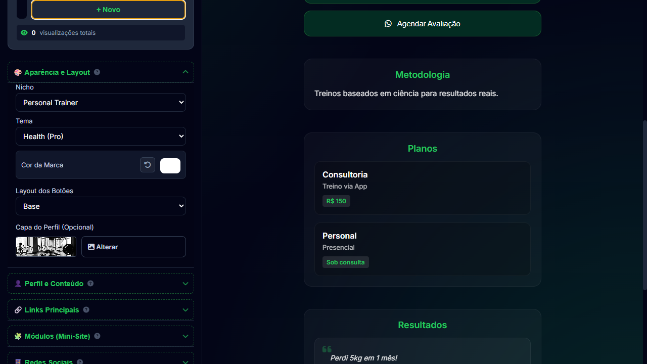Click the + Novo button
The width and height of the screenshot is (647, 364).
pyautogui.click(x=108, y=10)
